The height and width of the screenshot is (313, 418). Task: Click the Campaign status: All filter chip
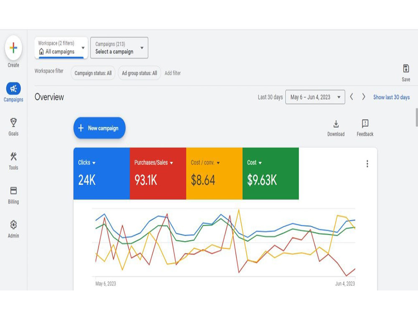pos(93,73)
